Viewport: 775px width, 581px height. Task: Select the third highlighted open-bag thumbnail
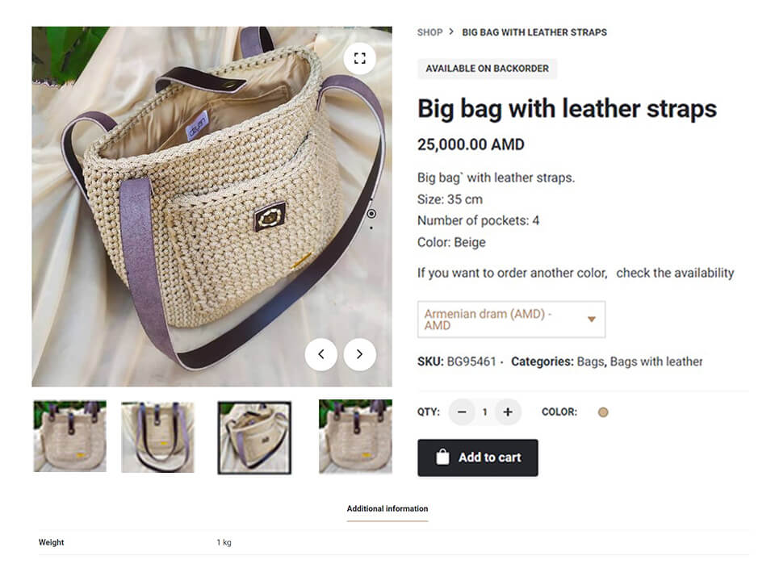pyautogui.click(x=254, y=437)
